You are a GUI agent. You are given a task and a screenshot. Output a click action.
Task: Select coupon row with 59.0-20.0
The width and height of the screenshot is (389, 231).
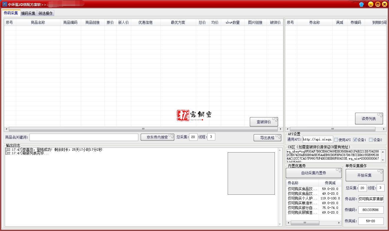pos(314,189)
